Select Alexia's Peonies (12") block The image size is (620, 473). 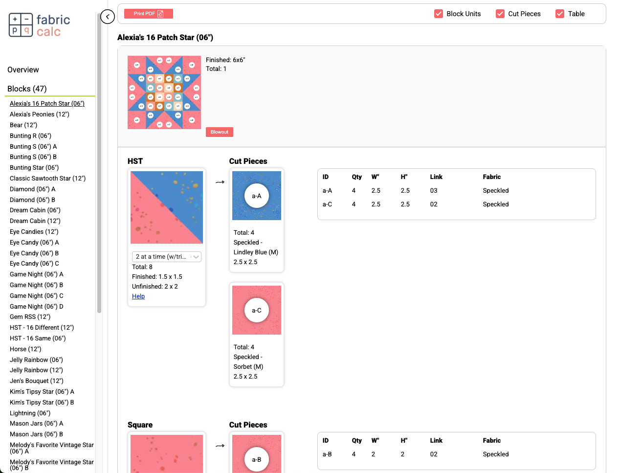click(x=40, y=114)
